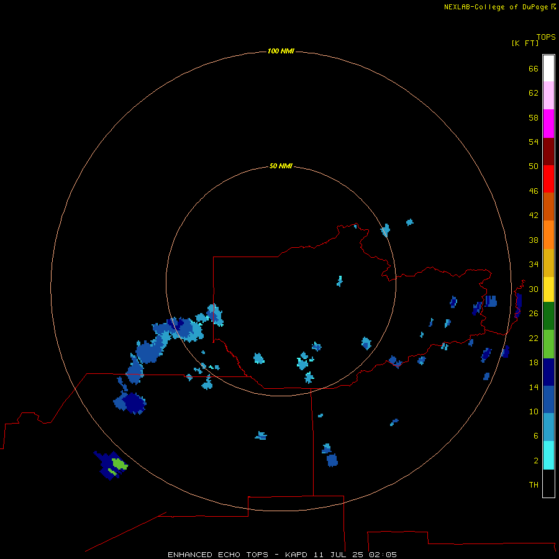Click the 'ENHANCED ECHO TOPS' product title

[x=218, y=555]
